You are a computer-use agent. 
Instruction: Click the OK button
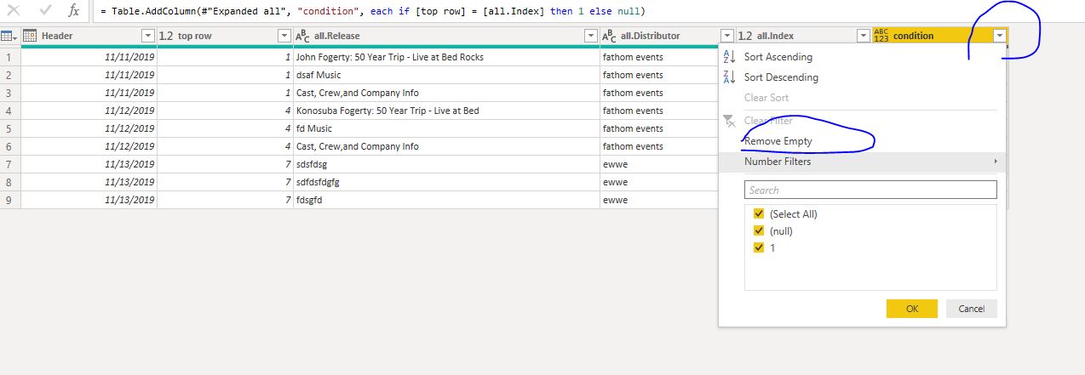click(912, 309)
